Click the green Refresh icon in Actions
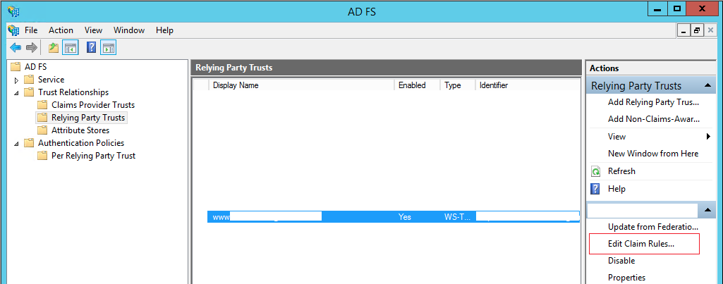 click(595, 171)
